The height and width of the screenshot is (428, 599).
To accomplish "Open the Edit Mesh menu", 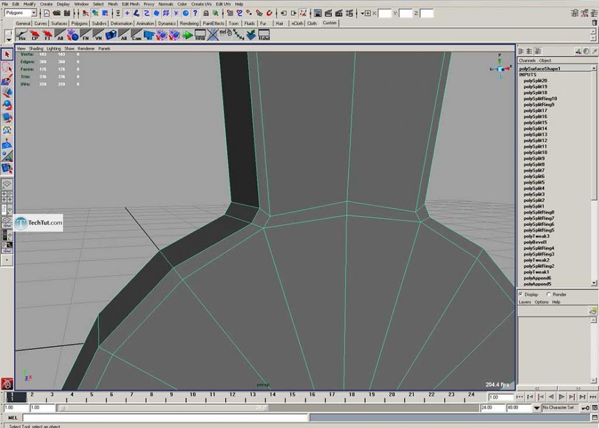I will tap(131, 4).
